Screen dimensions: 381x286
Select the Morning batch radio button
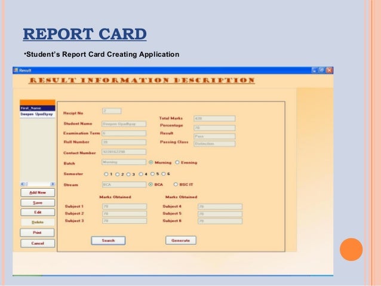point(151,162)
